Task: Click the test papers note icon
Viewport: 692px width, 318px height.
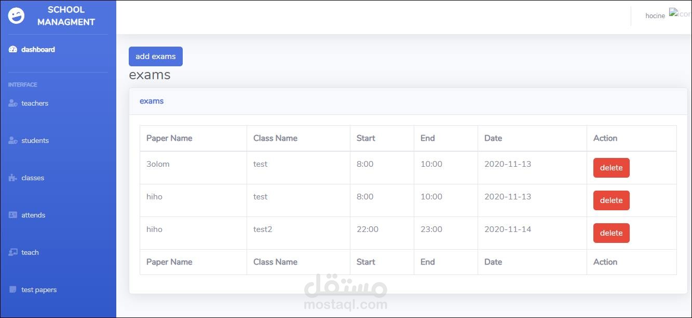Action: point(13,290)
